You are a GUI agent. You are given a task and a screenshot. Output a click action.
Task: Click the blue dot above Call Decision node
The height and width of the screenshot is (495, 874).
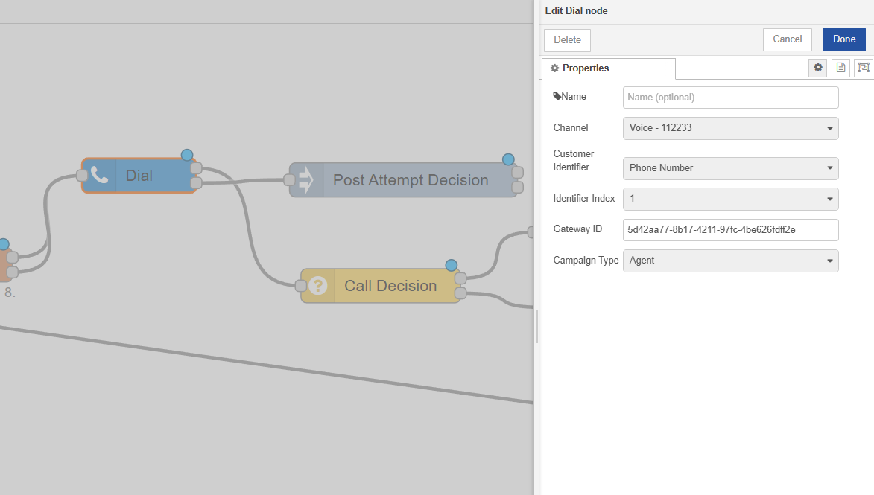(451, 265)
